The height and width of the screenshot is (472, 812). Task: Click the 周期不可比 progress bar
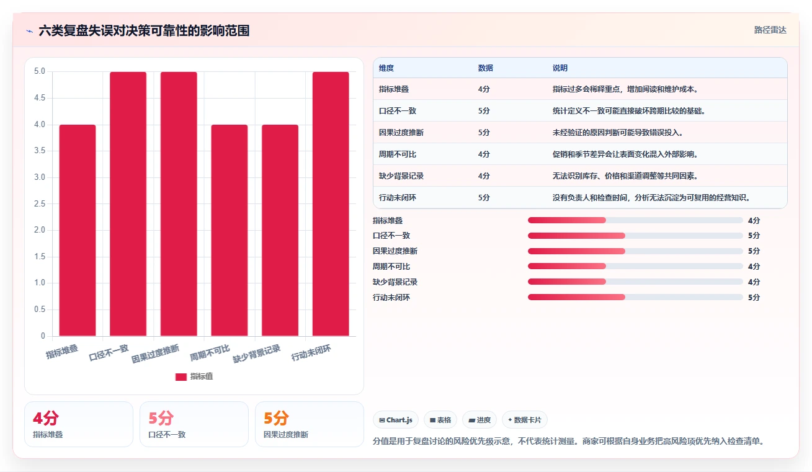click(635, 267)
